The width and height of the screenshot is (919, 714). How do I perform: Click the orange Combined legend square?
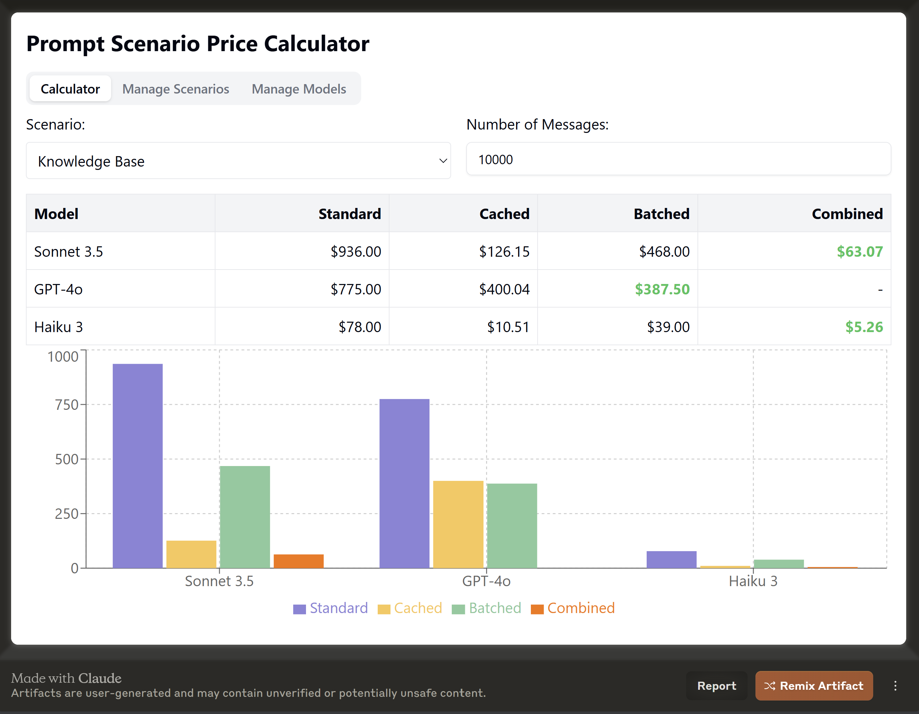537,609
